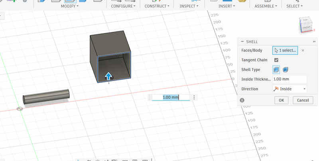Viewport: 319px width, 161px height.
Task: Click the Inside Thickness input field
Action: point(289,79)
